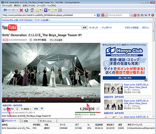156x134 pixels.
Task: Click the video progress bar scrubber handle
Action: pos(83,98)
